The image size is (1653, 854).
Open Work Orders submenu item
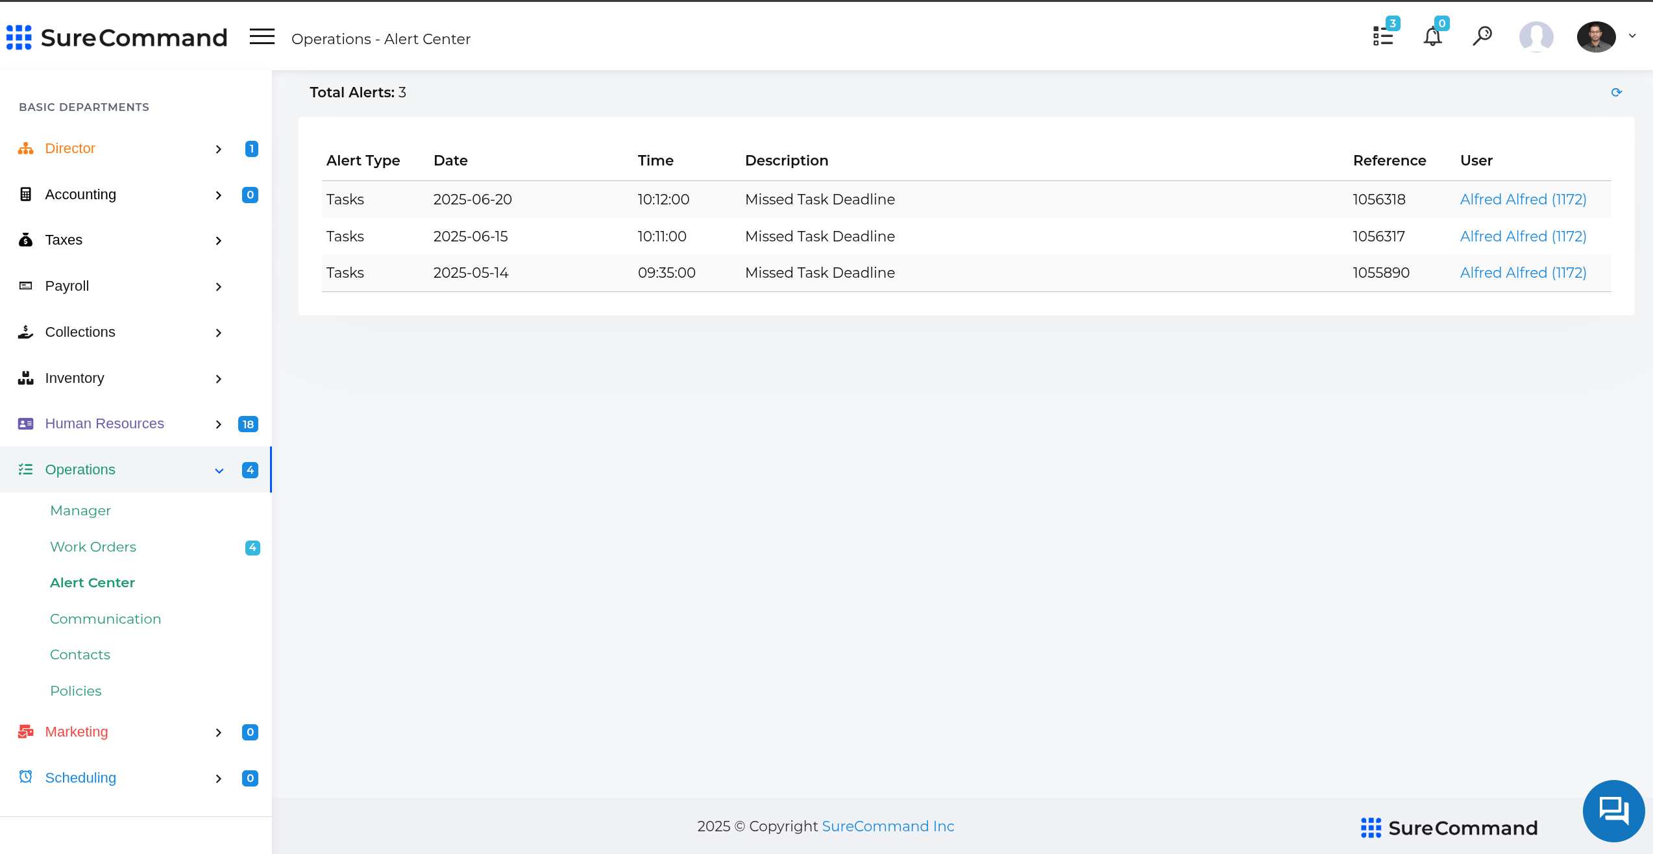(x=93, y=547)
